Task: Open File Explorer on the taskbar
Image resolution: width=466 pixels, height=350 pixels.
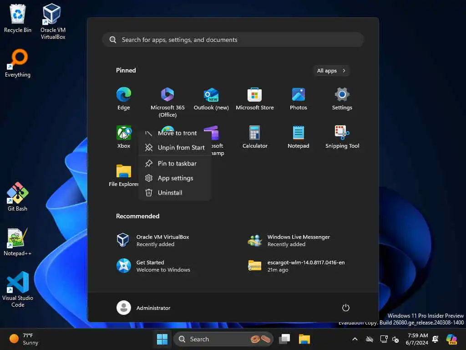Action: point(304,339)
